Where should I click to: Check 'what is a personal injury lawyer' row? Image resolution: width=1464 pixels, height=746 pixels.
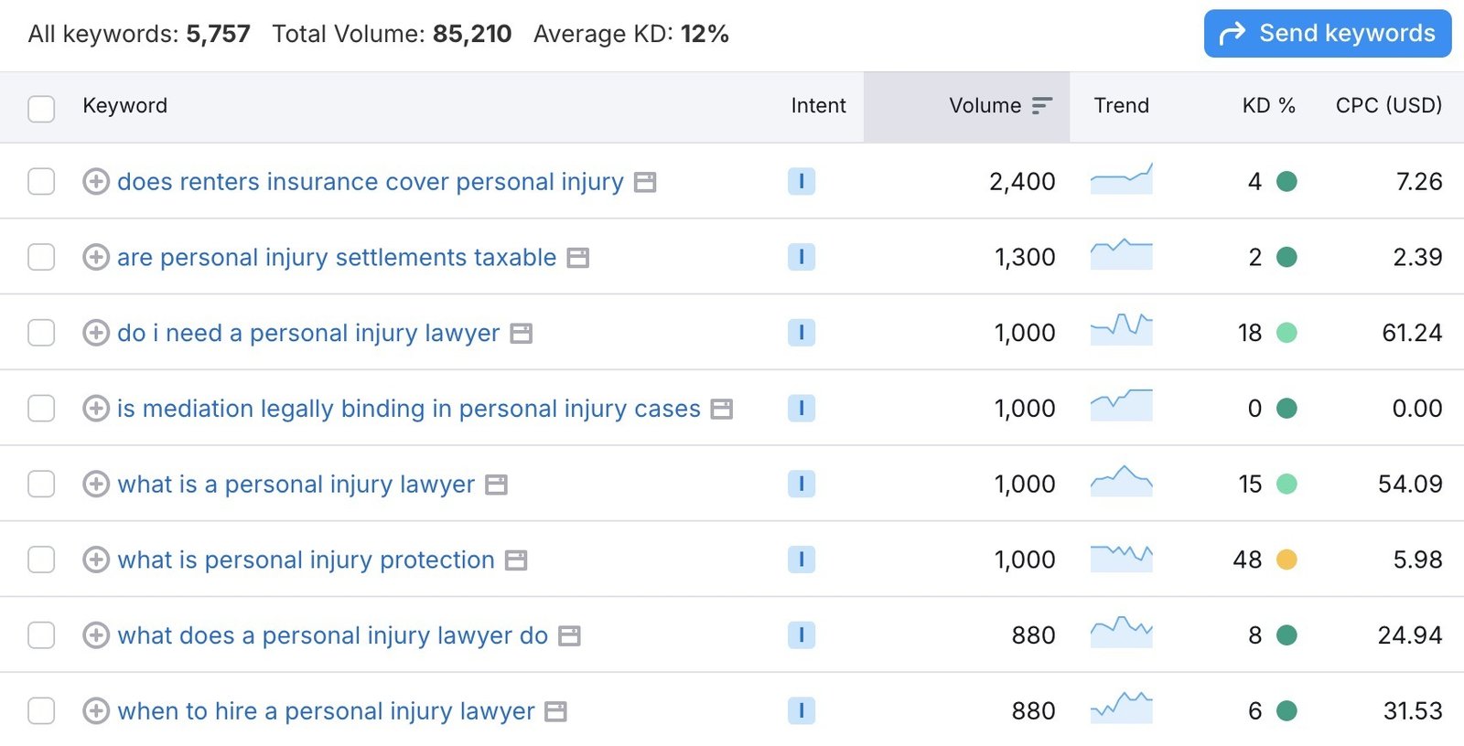(x=41, y=484)
